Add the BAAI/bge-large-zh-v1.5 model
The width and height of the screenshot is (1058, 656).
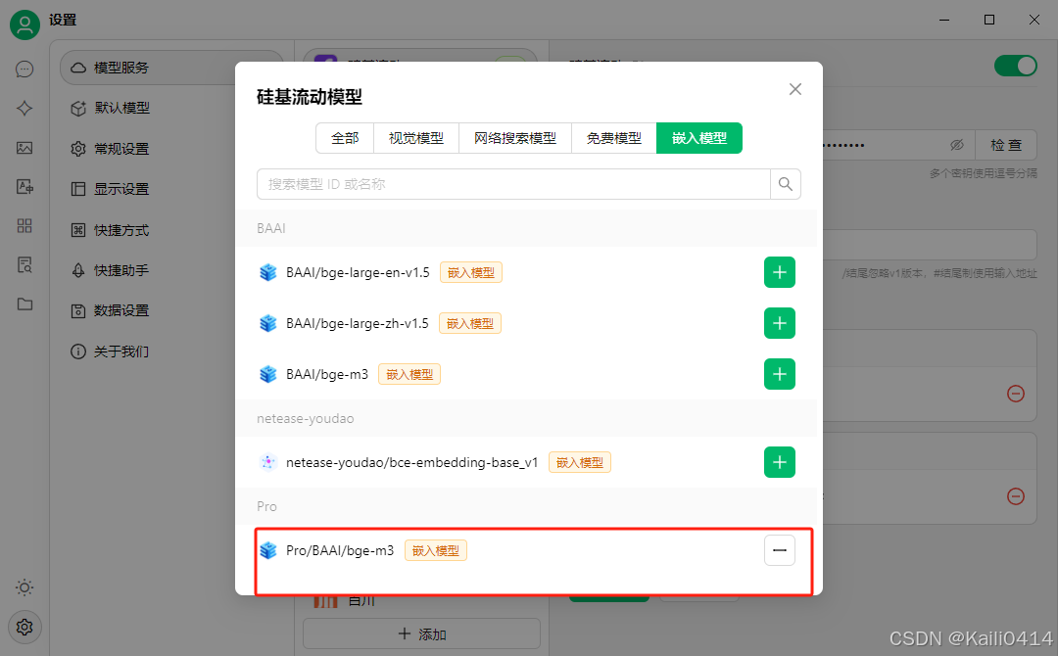[x=780, y=323]
